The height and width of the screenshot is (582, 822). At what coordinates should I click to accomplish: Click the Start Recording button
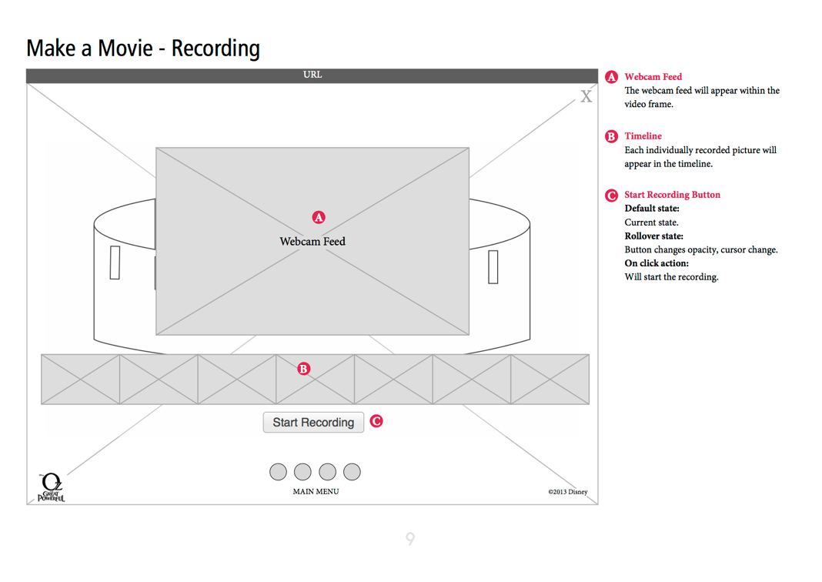pyautogui.click(x=313, y=422)
